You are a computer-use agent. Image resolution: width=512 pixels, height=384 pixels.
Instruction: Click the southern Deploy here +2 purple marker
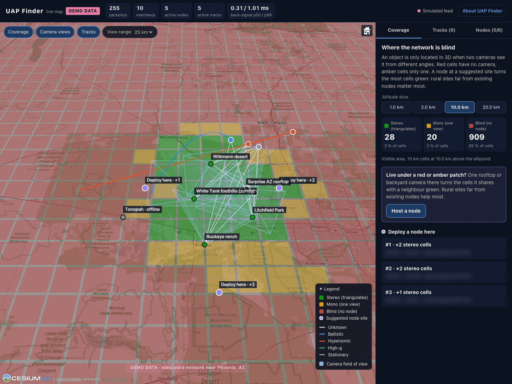coord(219,292)
